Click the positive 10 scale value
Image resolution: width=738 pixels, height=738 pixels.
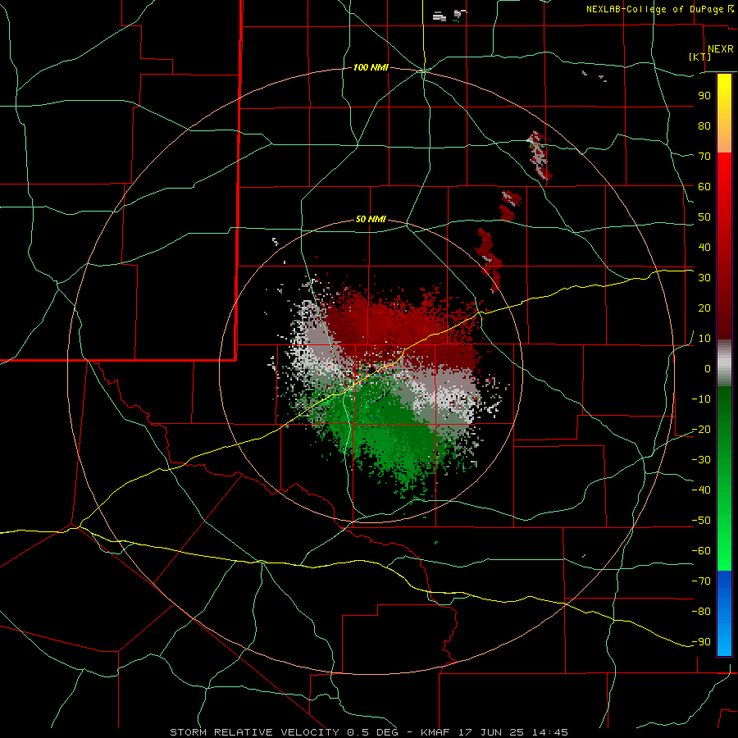704,339
